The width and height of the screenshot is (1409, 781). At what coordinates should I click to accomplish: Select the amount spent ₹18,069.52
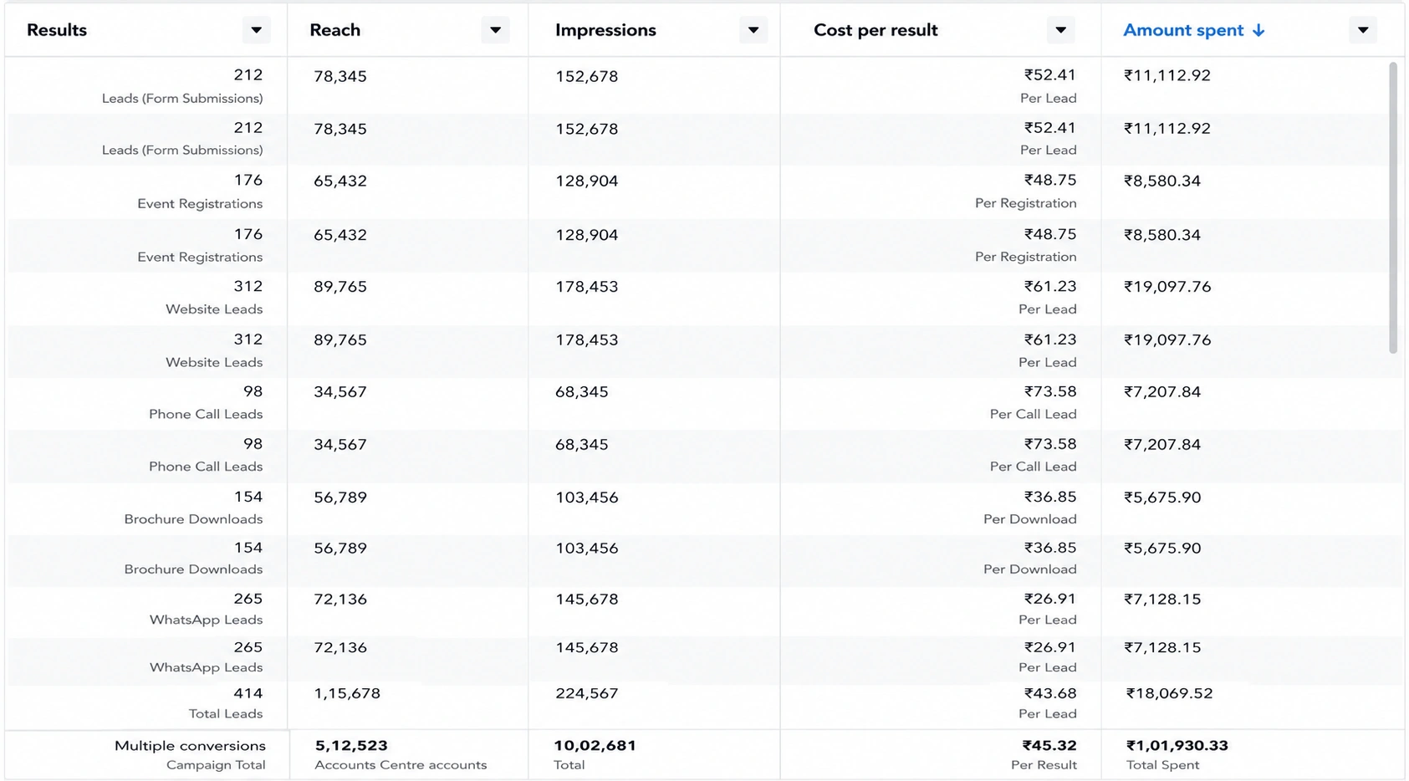point(1169,693)
